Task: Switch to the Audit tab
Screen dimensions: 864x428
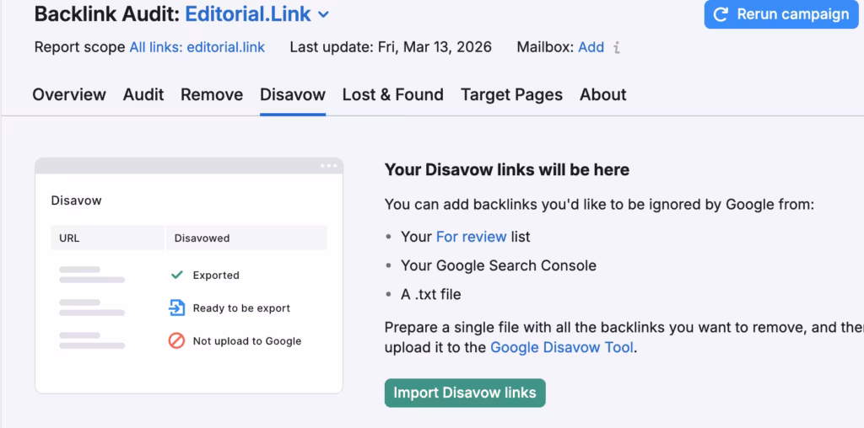Action: [143, 94]
